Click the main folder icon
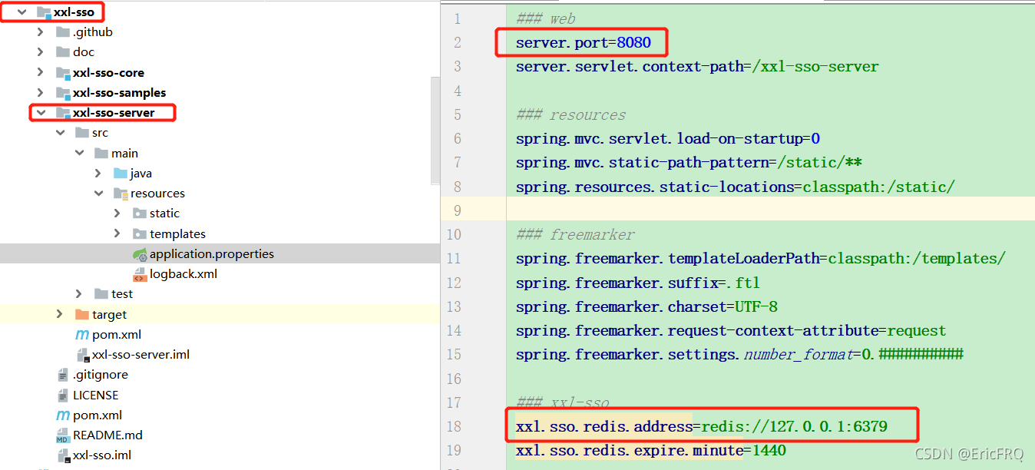 click(x=101, y=153)
